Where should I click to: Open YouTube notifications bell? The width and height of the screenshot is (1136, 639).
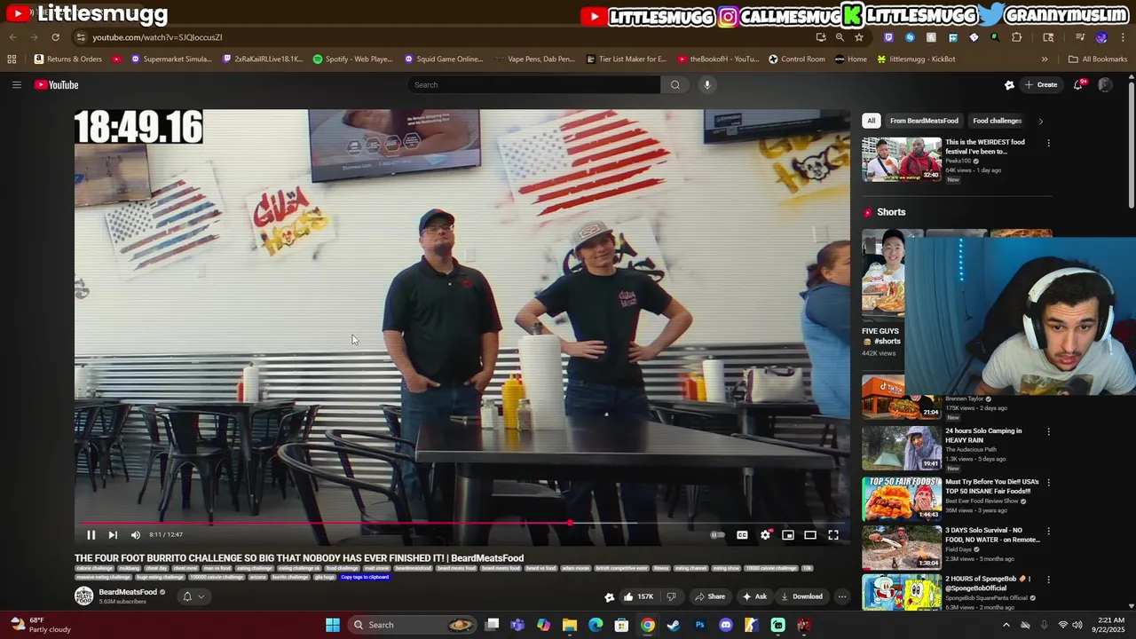1078,85
